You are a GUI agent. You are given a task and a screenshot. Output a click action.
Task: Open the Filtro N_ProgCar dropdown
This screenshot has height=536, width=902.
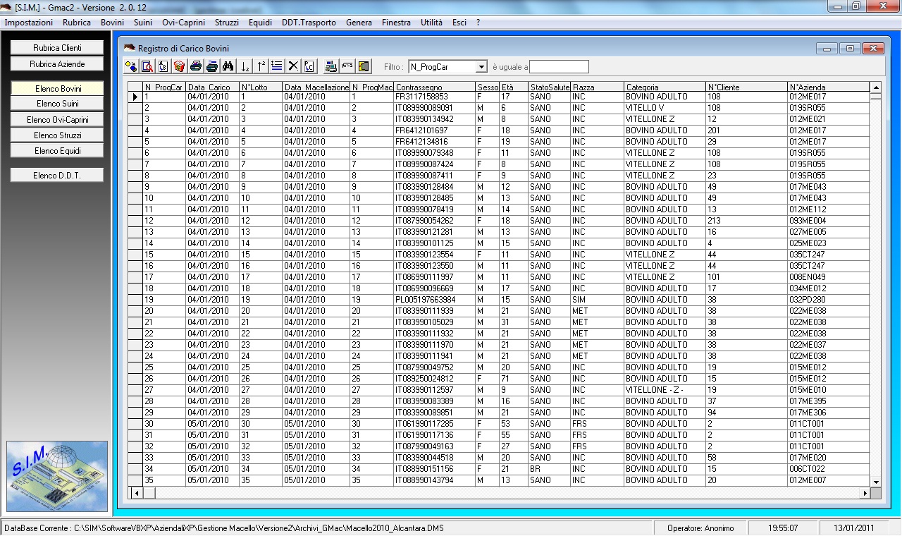tap(482, 67)
